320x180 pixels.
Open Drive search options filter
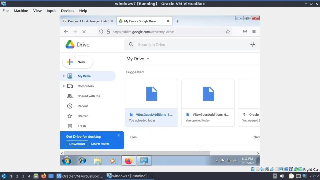tap(253, 44)
